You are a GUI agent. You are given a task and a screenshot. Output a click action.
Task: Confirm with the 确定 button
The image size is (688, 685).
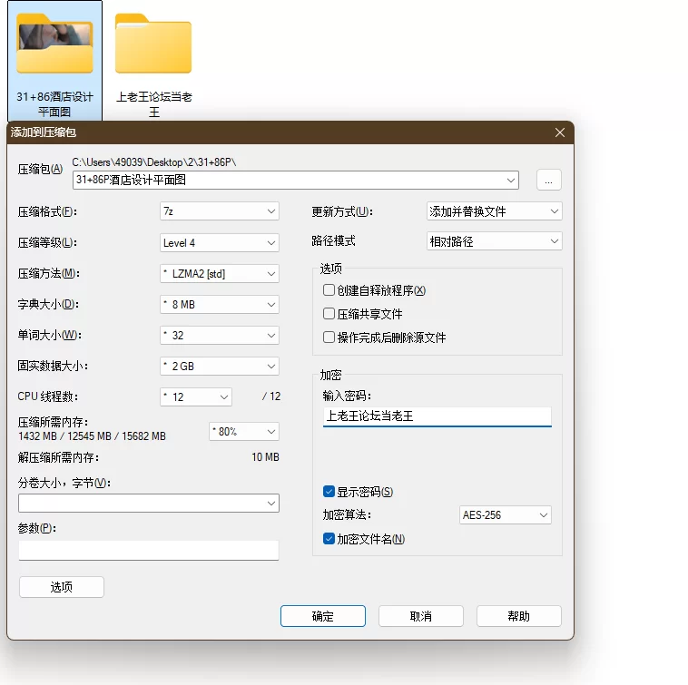(x=323, y=616)
